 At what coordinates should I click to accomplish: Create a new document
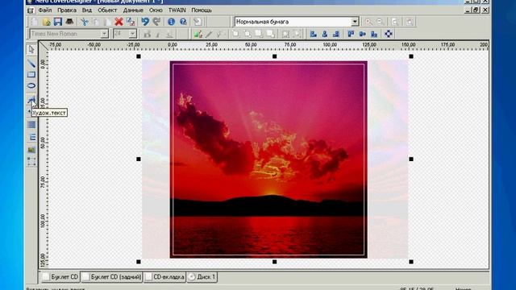[34, 22]
